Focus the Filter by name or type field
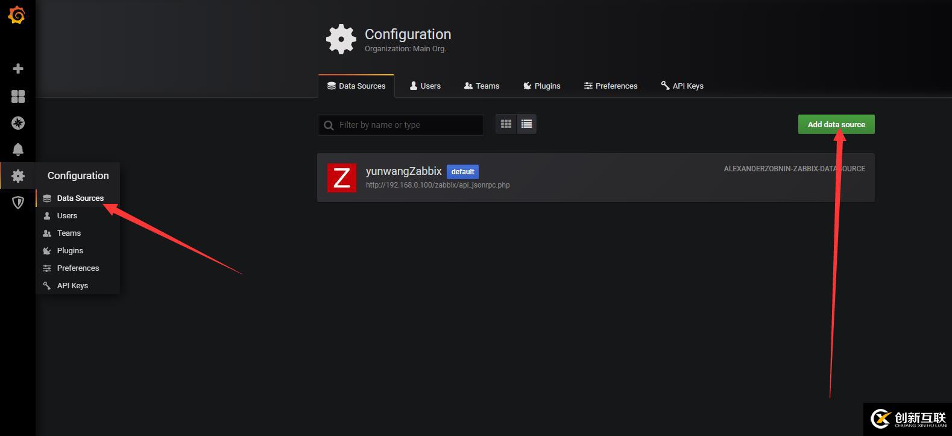952x436 pixels. (x=401, y=125)
